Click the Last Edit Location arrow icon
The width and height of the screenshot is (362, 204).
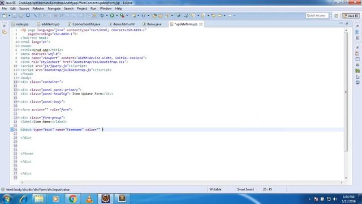click(213, 15)
